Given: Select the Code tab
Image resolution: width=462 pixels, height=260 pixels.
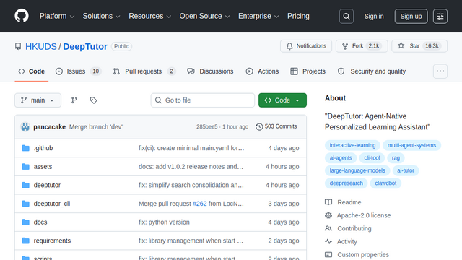Looking at the screenshot, I should [31, 71].
